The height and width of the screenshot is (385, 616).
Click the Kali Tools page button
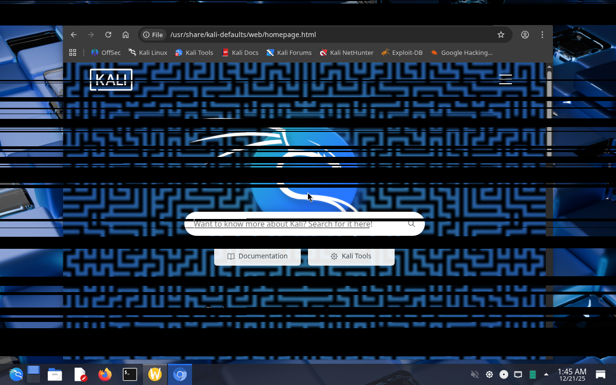pos(351,256)
